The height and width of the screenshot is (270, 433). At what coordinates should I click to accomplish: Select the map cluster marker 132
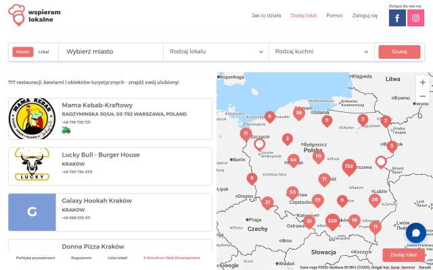[349, 167]
